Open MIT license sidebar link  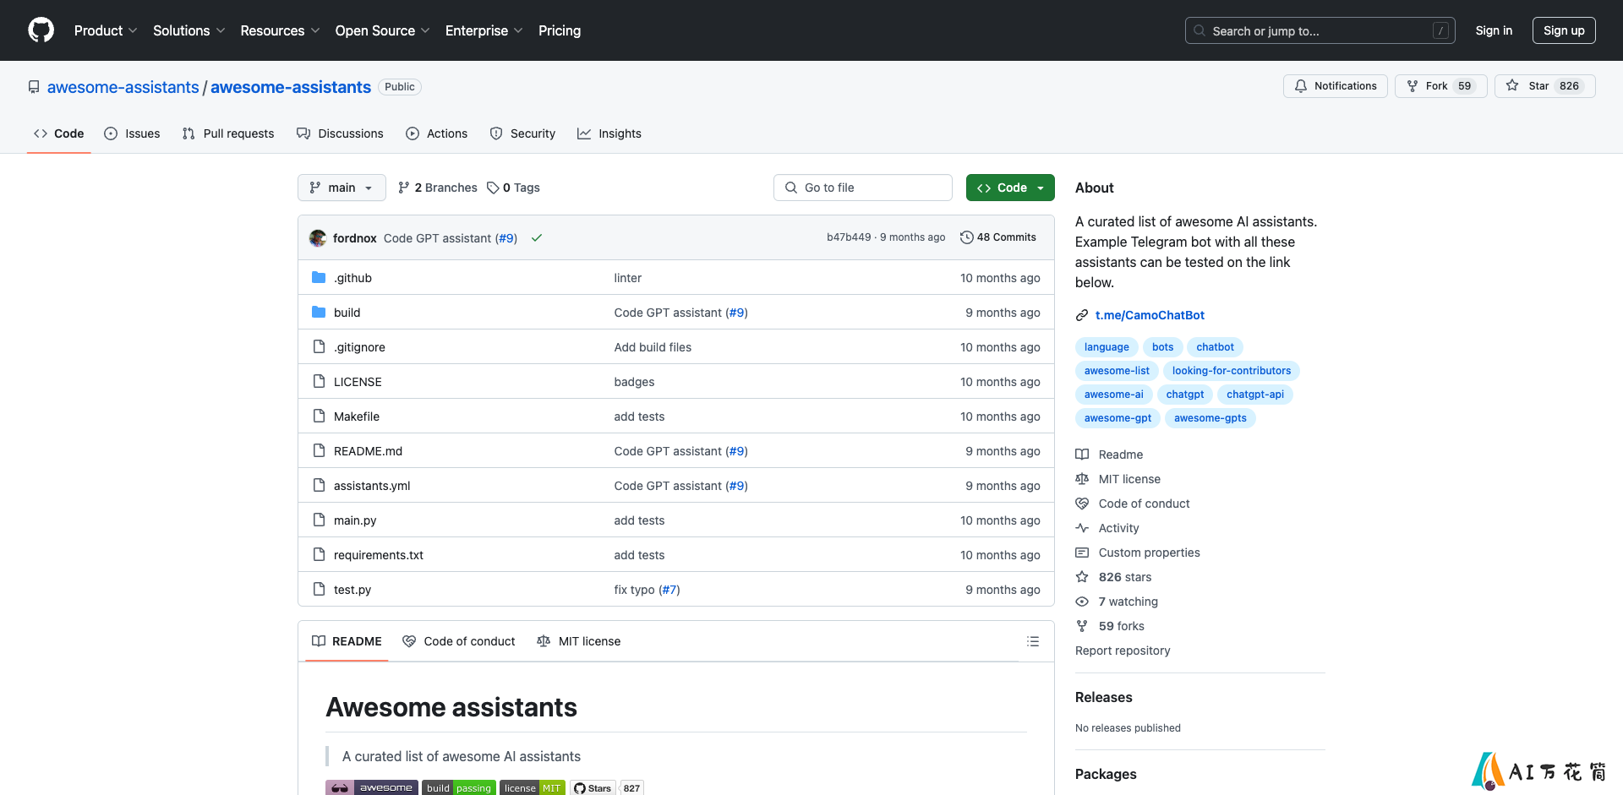(1118, 479)
